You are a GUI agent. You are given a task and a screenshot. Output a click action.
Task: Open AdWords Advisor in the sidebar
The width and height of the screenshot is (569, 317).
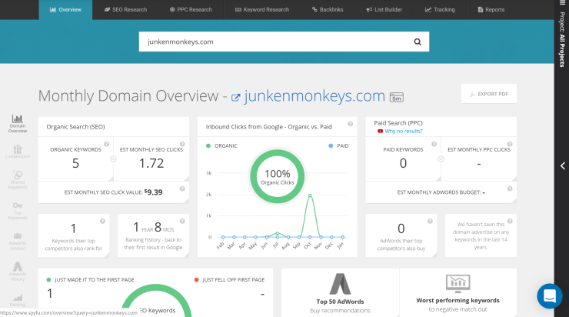(17, 241)
